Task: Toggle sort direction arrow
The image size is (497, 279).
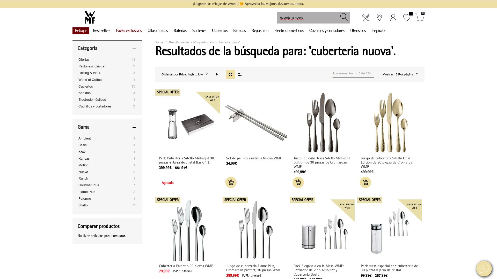Action: coord(217,74)
